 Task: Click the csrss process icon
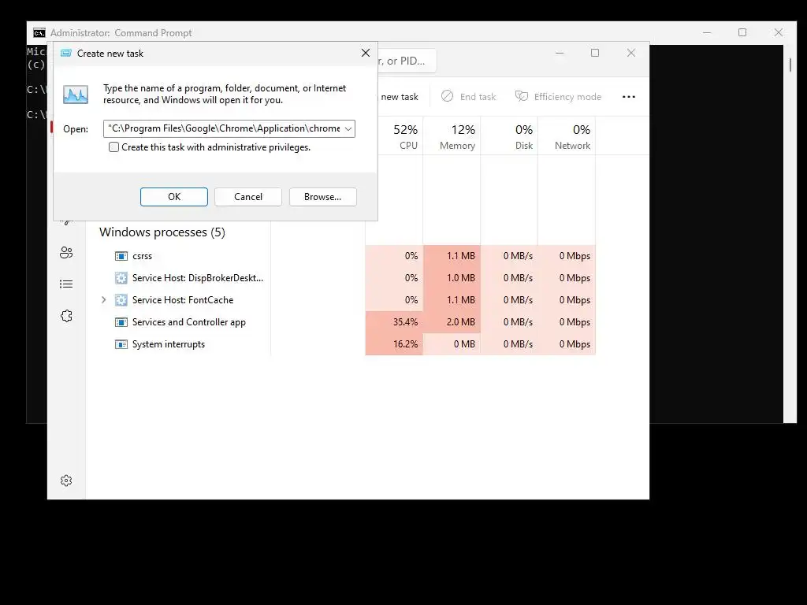(121, 256)
